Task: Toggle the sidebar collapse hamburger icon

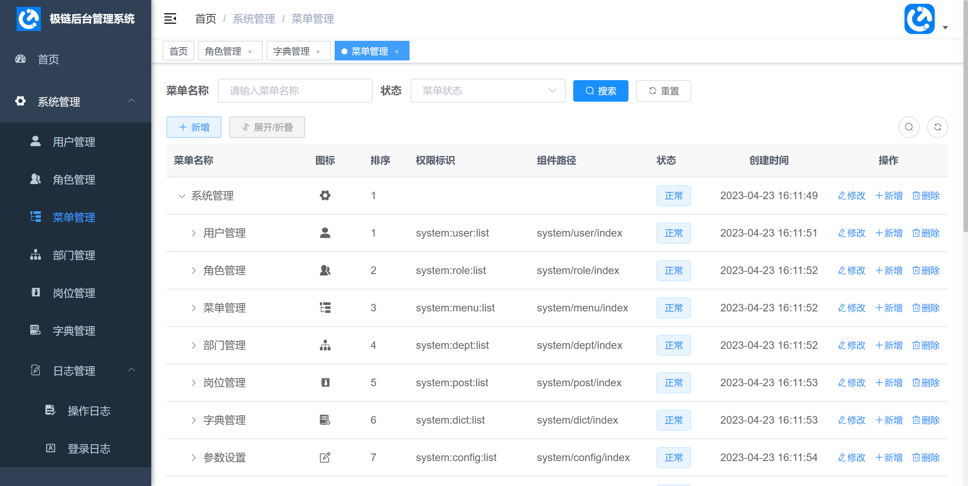Action: [170, 19]
